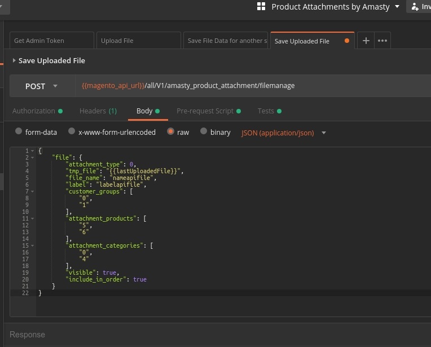The image size is (431, 347).
Task: Open the Headers (1) tab
Action: [x=98, y=111]
